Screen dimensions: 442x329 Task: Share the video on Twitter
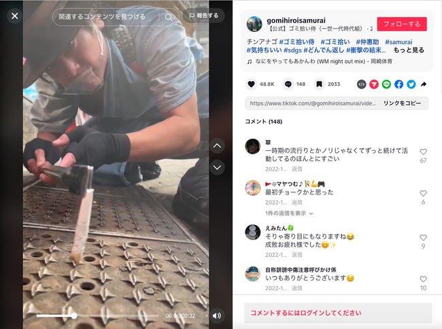tap(411, 84)
